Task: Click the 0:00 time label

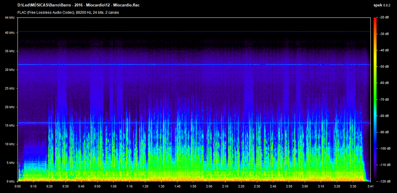Action: tap(18, 186)
